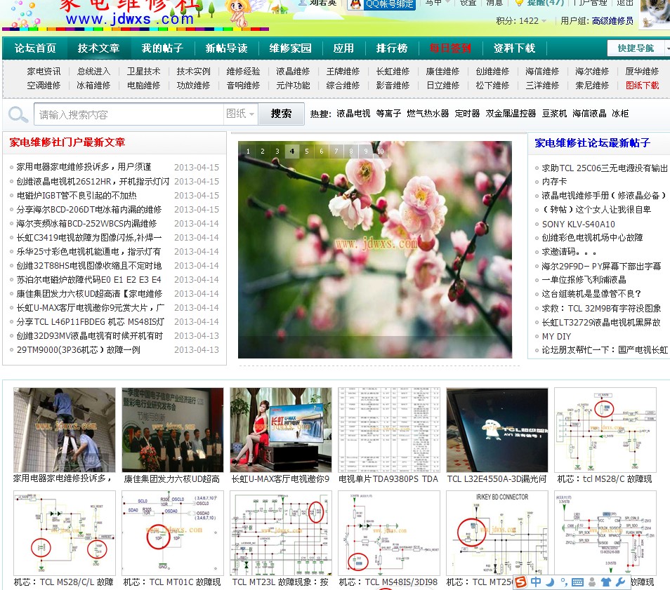Click the magnifier search icon
670x590 pixels.
[18, 114]
